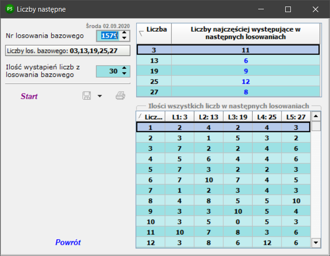Select row 6 in the lower table

(x=223, y=180)
